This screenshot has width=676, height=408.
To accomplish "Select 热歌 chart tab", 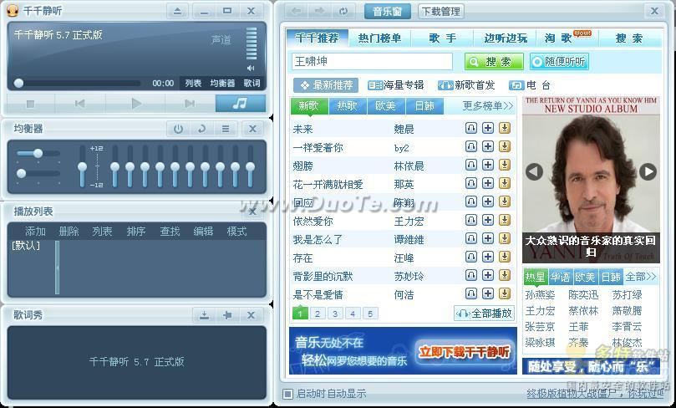I will [348, 105].
